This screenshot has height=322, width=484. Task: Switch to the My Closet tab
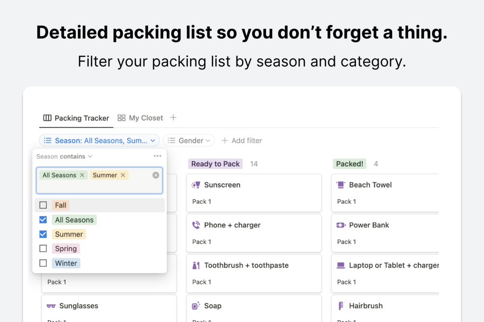click(x=140, y=118)
